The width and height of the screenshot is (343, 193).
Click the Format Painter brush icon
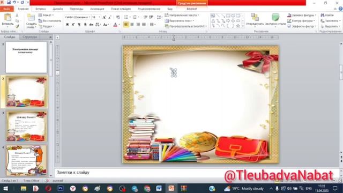[x=17, y=26]
